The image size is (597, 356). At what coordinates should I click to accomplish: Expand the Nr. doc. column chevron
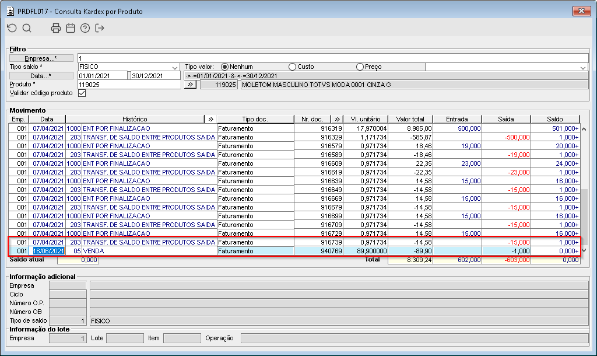coord(337,119)
